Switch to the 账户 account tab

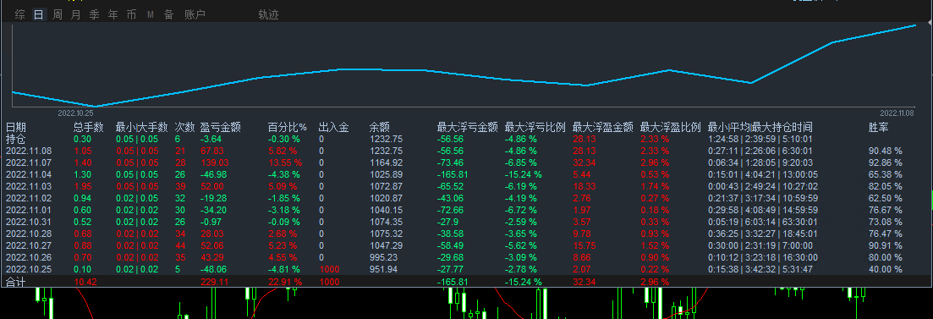tap(195, 15)
